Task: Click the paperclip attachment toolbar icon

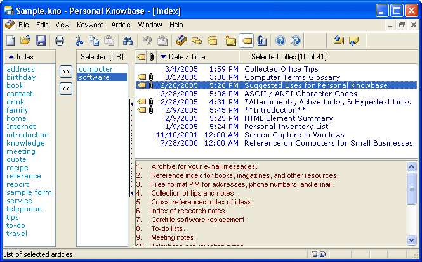Action: coord(261,41)
